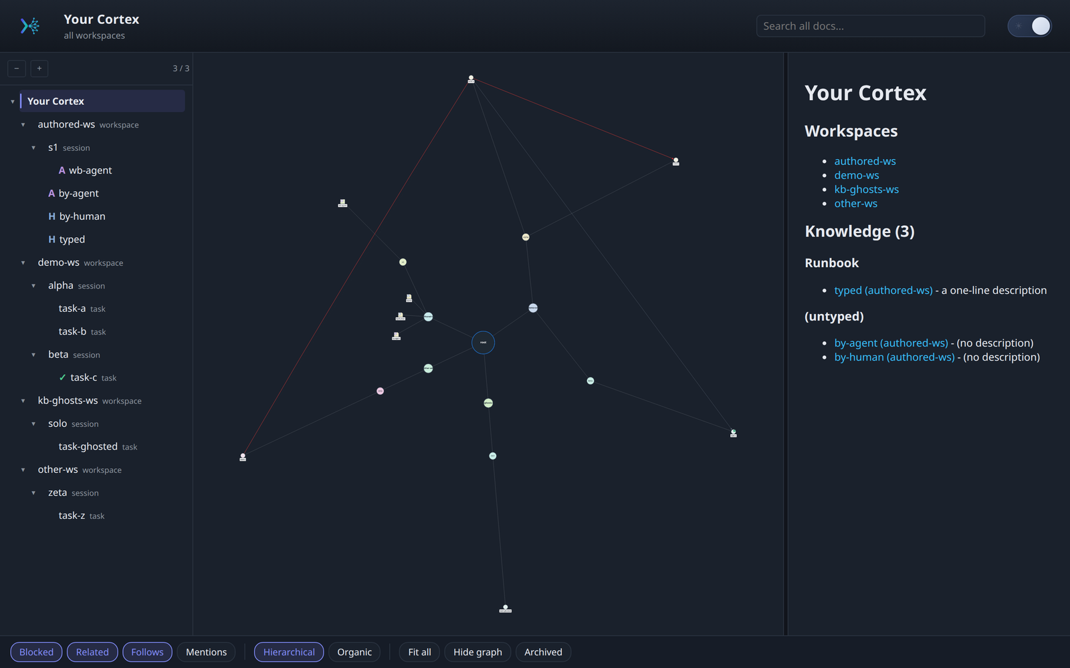Expand all tree nodes with the plus button

pos(39,68)
